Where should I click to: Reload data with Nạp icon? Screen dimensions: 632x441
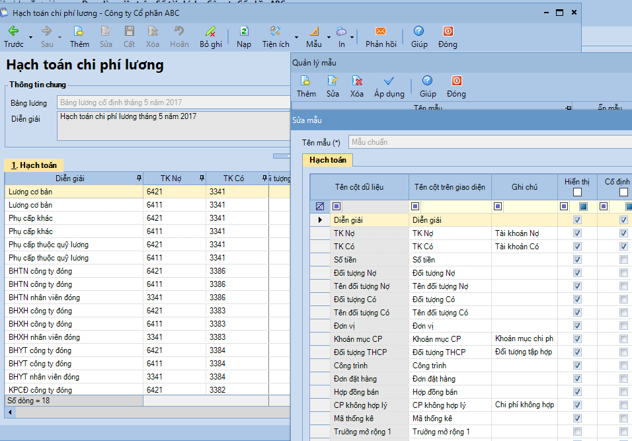pos(244,31)
